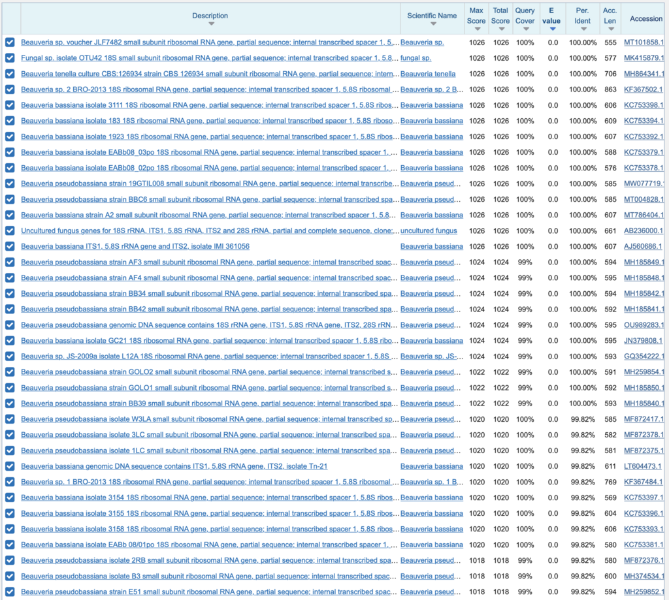The image size is (669, 600).
Task: Sort results by E value arrow
Action: pos(553,29)
